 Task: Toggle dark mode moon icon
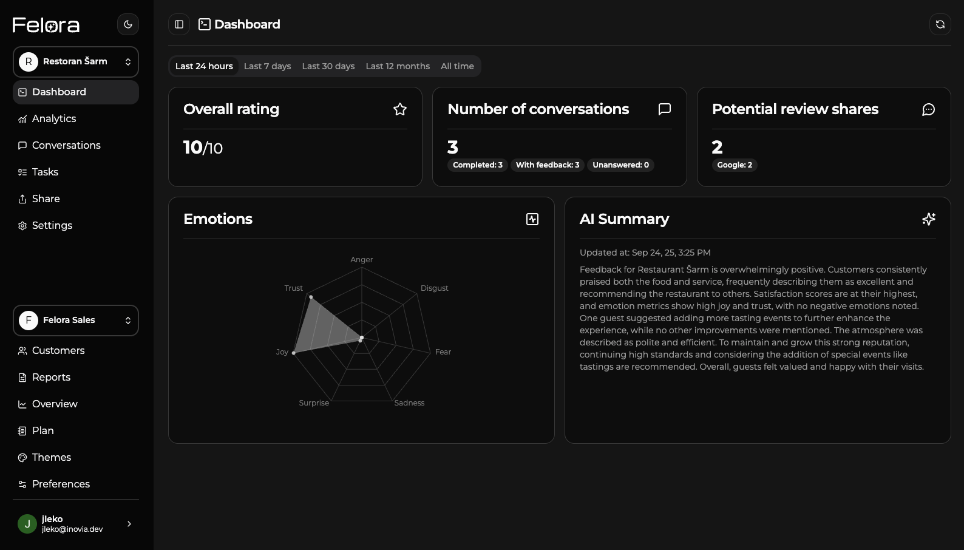127,24
